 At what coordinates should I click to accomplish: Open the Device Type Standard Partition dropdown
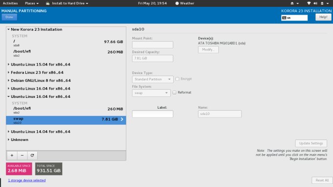153,79
